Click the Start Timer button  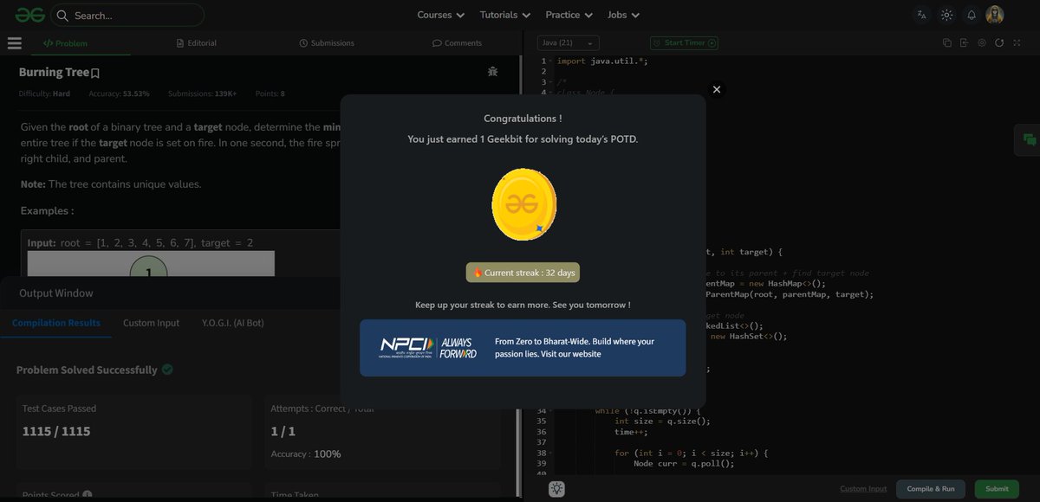(x=684, y=42)
